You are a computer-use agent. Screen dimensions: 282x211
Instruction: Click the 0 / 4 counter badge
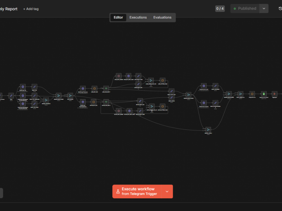[220, 9]
